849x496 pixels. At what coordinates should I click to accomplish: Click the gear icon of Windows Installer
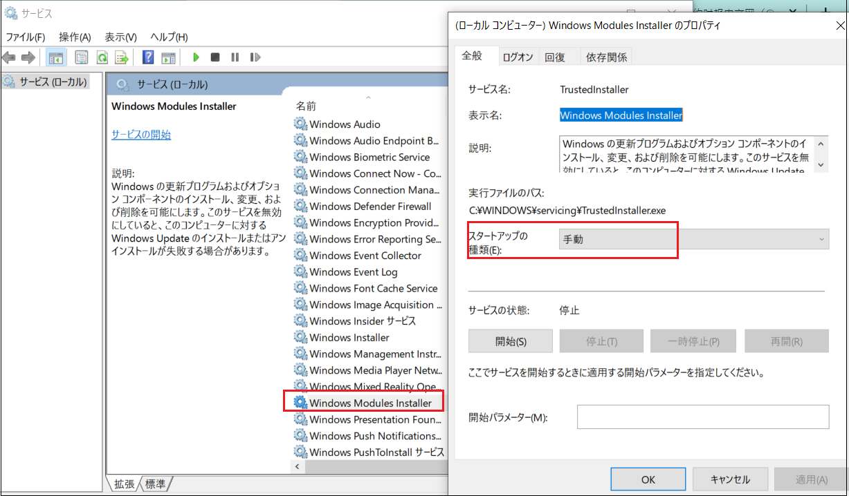click(x=300, y=338)
